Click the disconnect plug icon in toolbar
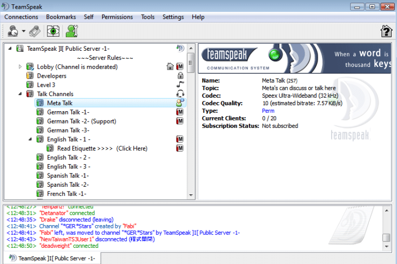Image resolution: width=397 pixels, height=264 pixels. (35, 31)
